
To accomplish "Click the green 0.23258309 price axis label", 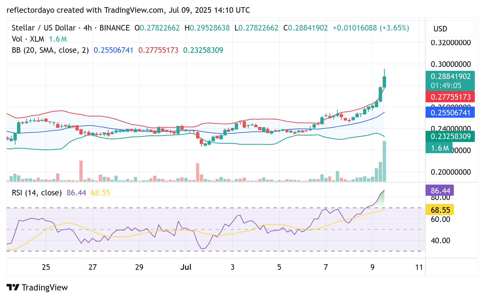I will 450,136.
